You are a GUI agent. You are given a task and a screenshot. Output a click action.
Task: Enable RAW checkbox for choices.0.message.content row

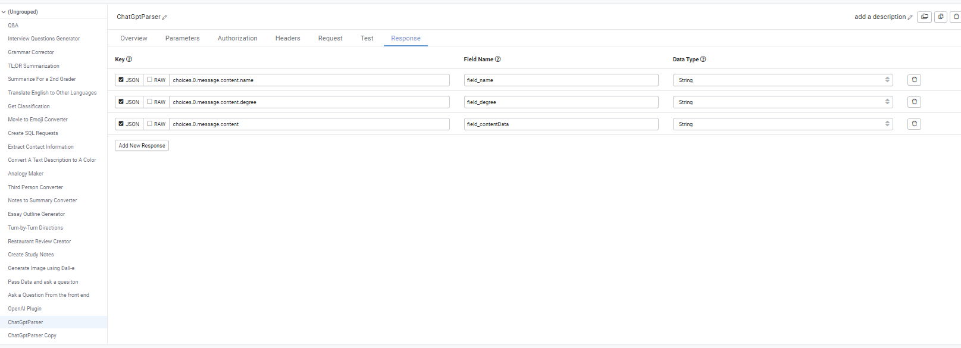click(150, 124)
